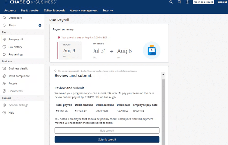This screenshot has width=228, height=145.
Task: Open the Account management menu
Action: (84, 11)
